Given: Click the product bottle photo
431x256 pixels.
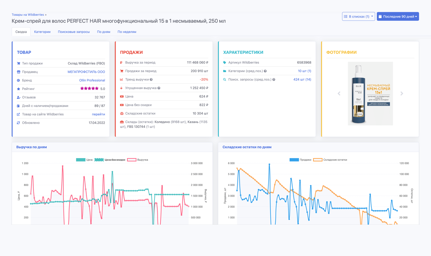Looking at the screenshot, I should [x=370, y=94].
